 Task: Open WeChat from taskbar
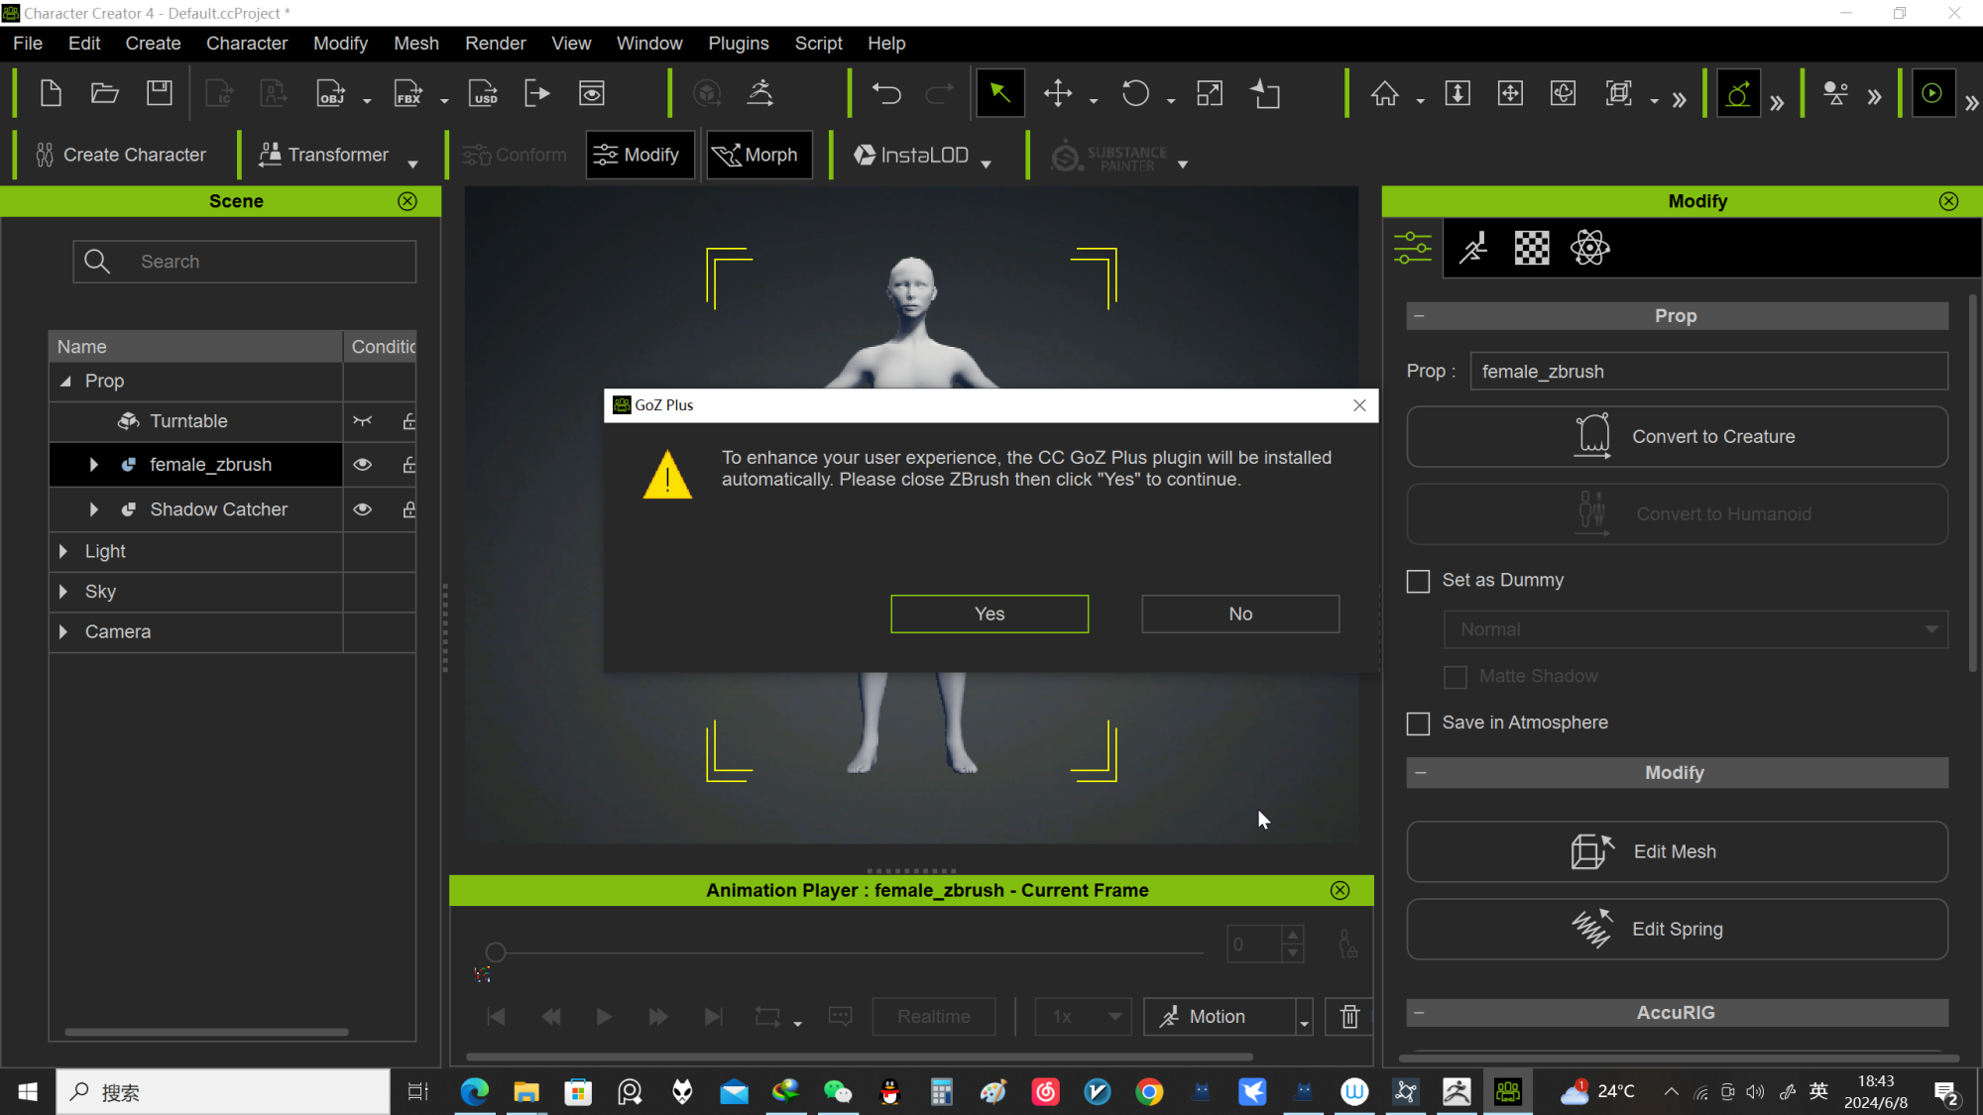pyautogui.click(x=838, y=1092)
